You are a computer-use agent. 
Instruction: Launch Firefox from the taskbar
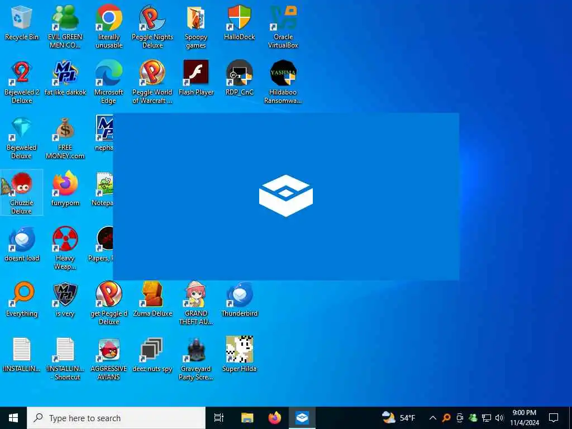click(x=275, y=418)
